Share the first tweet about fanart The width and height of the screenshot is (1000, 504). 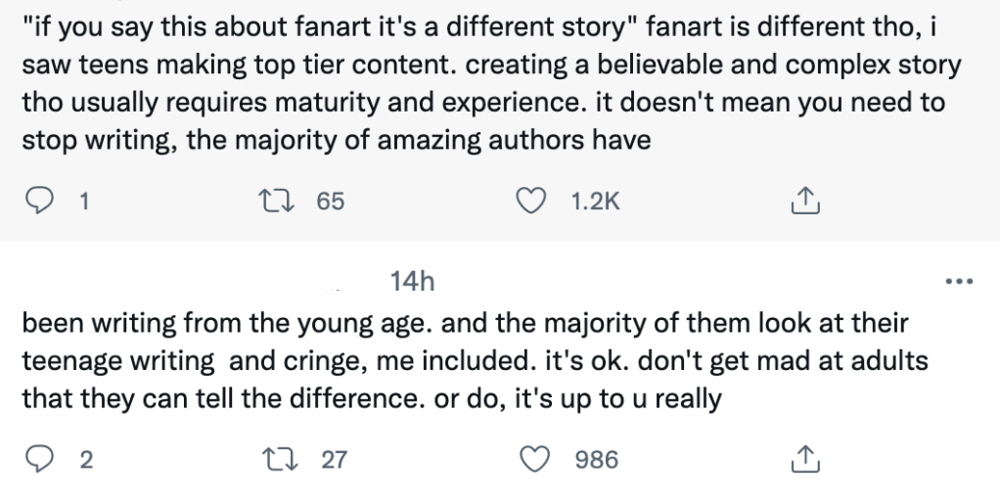pos(800,202)
